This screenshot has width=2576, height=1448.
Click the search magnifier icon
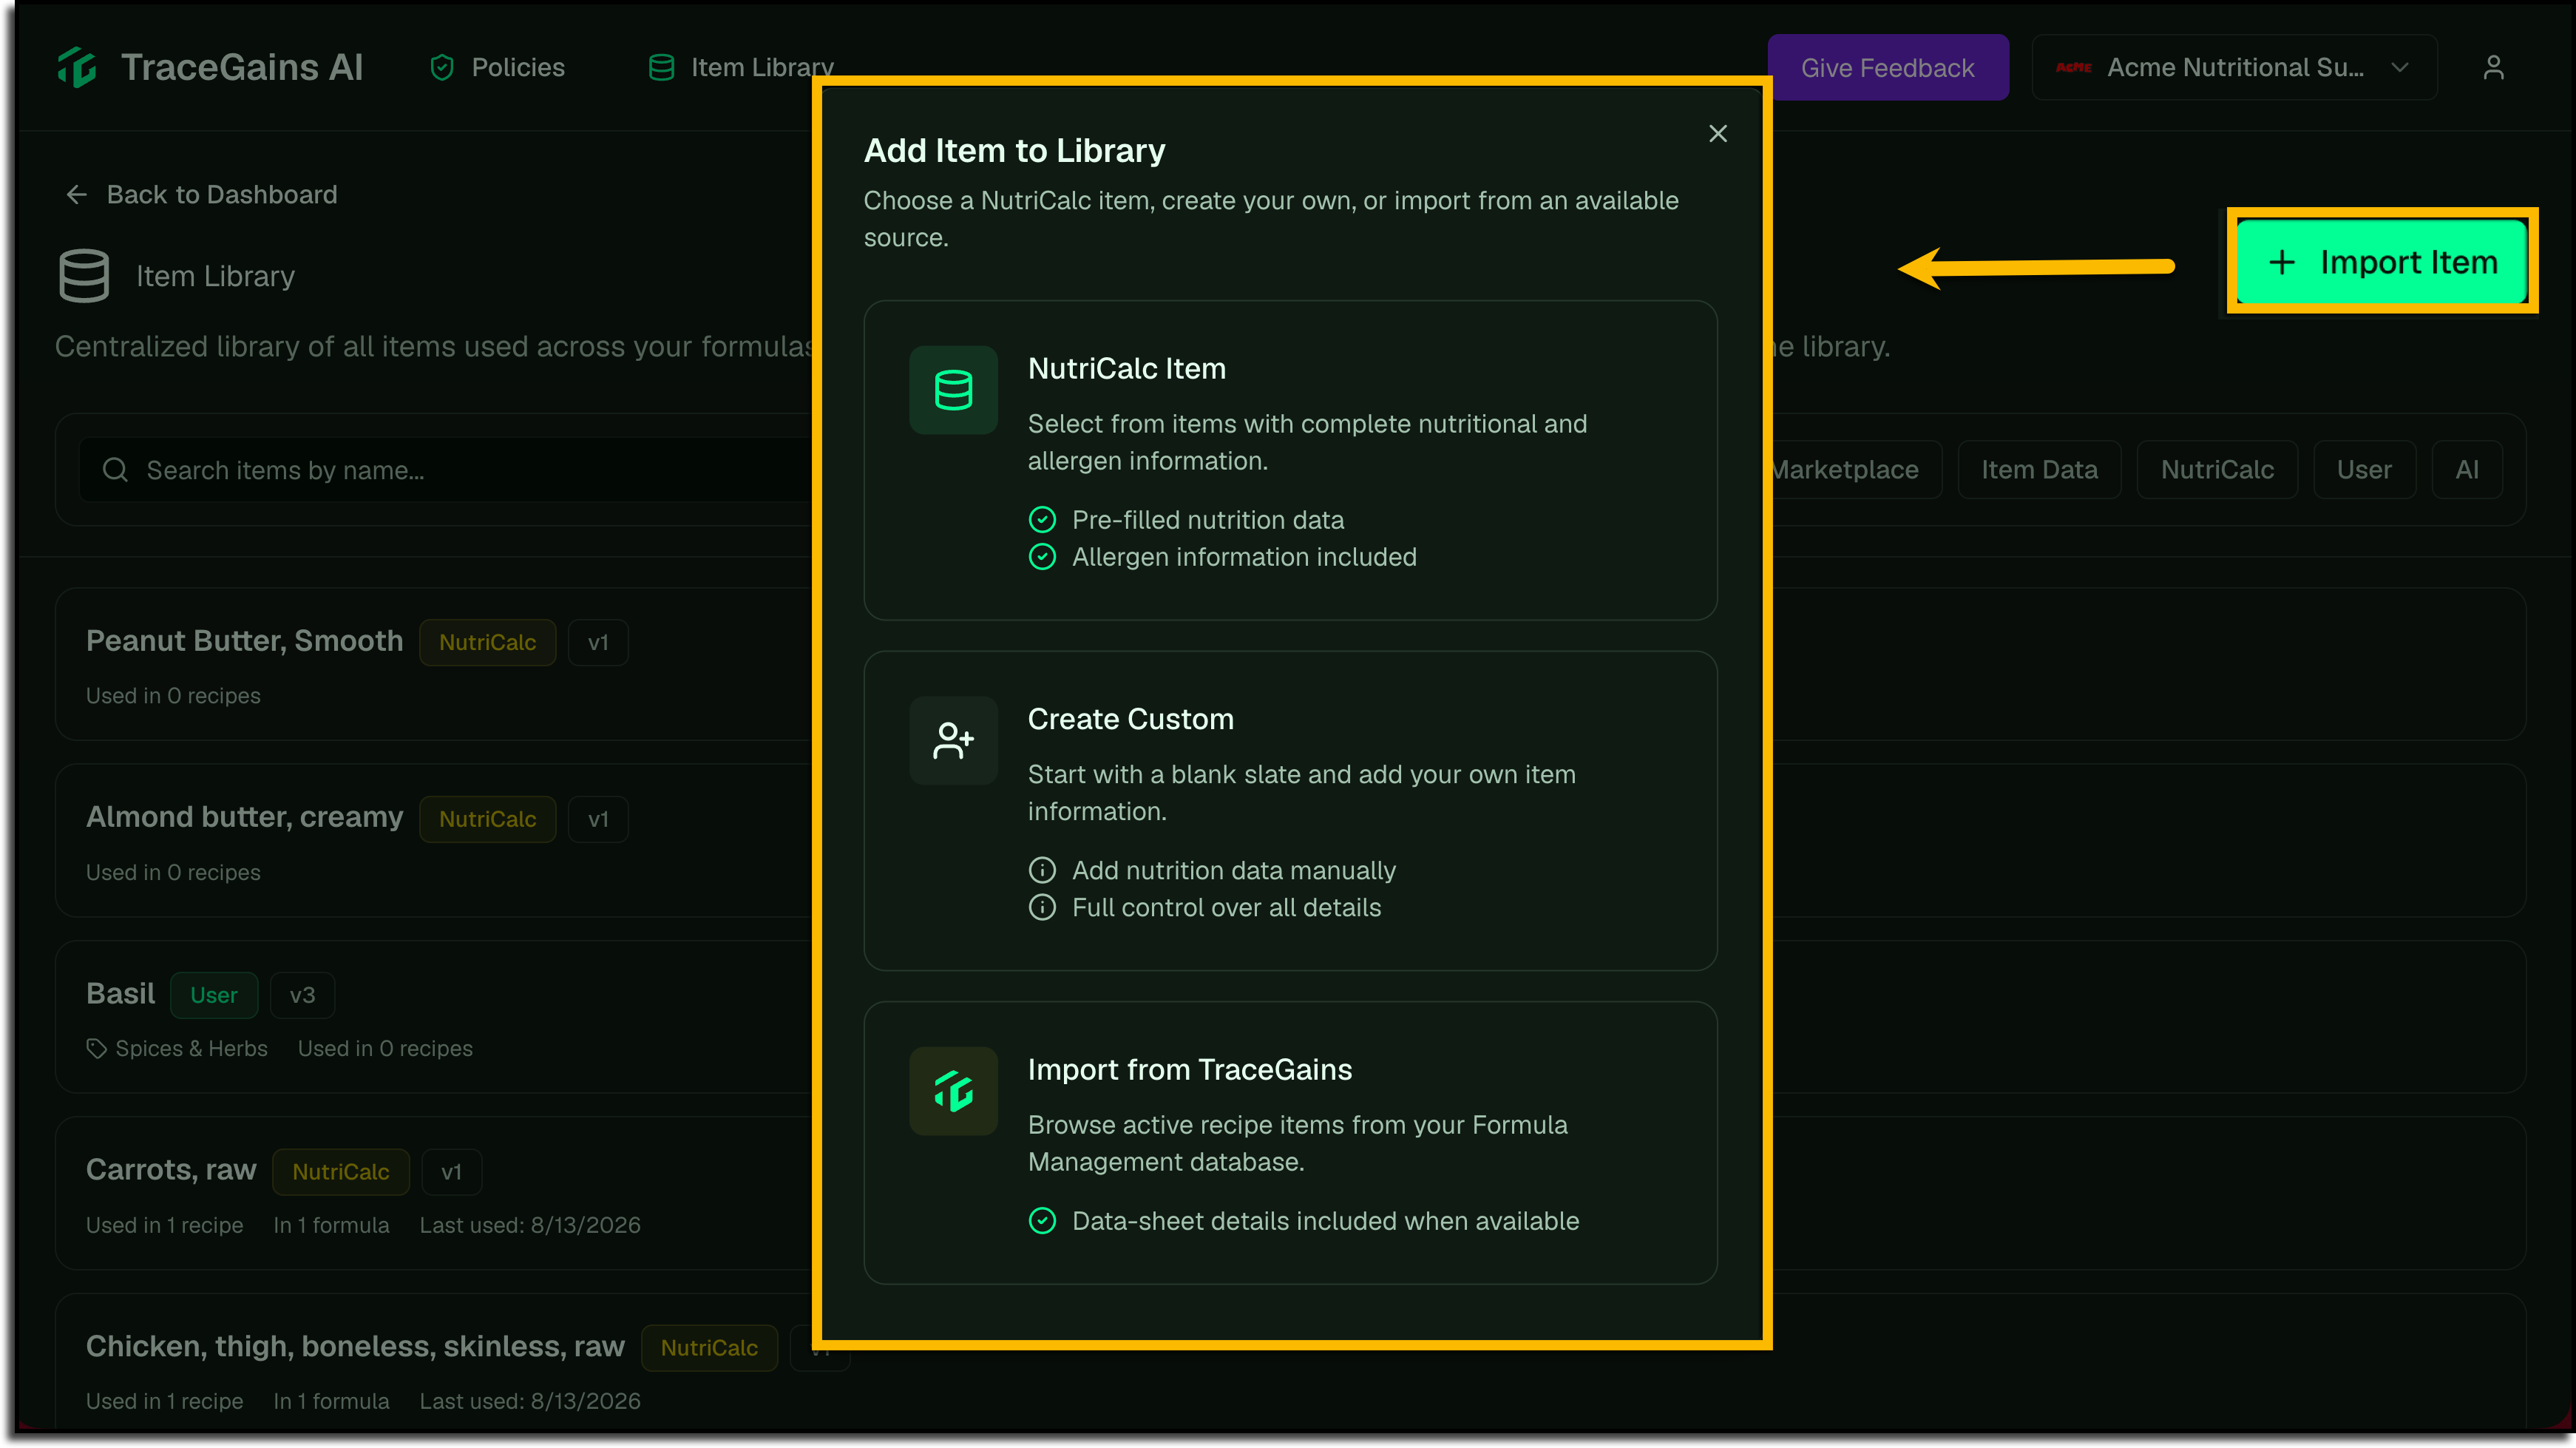pyautogui.click(x=115, y=469)
